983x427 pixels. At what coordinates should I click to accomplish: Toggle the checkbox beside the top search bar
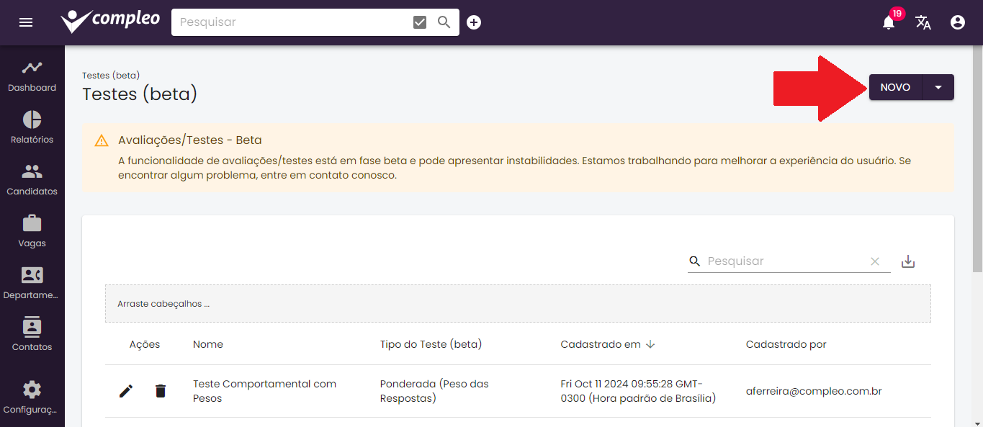(419, 22)
